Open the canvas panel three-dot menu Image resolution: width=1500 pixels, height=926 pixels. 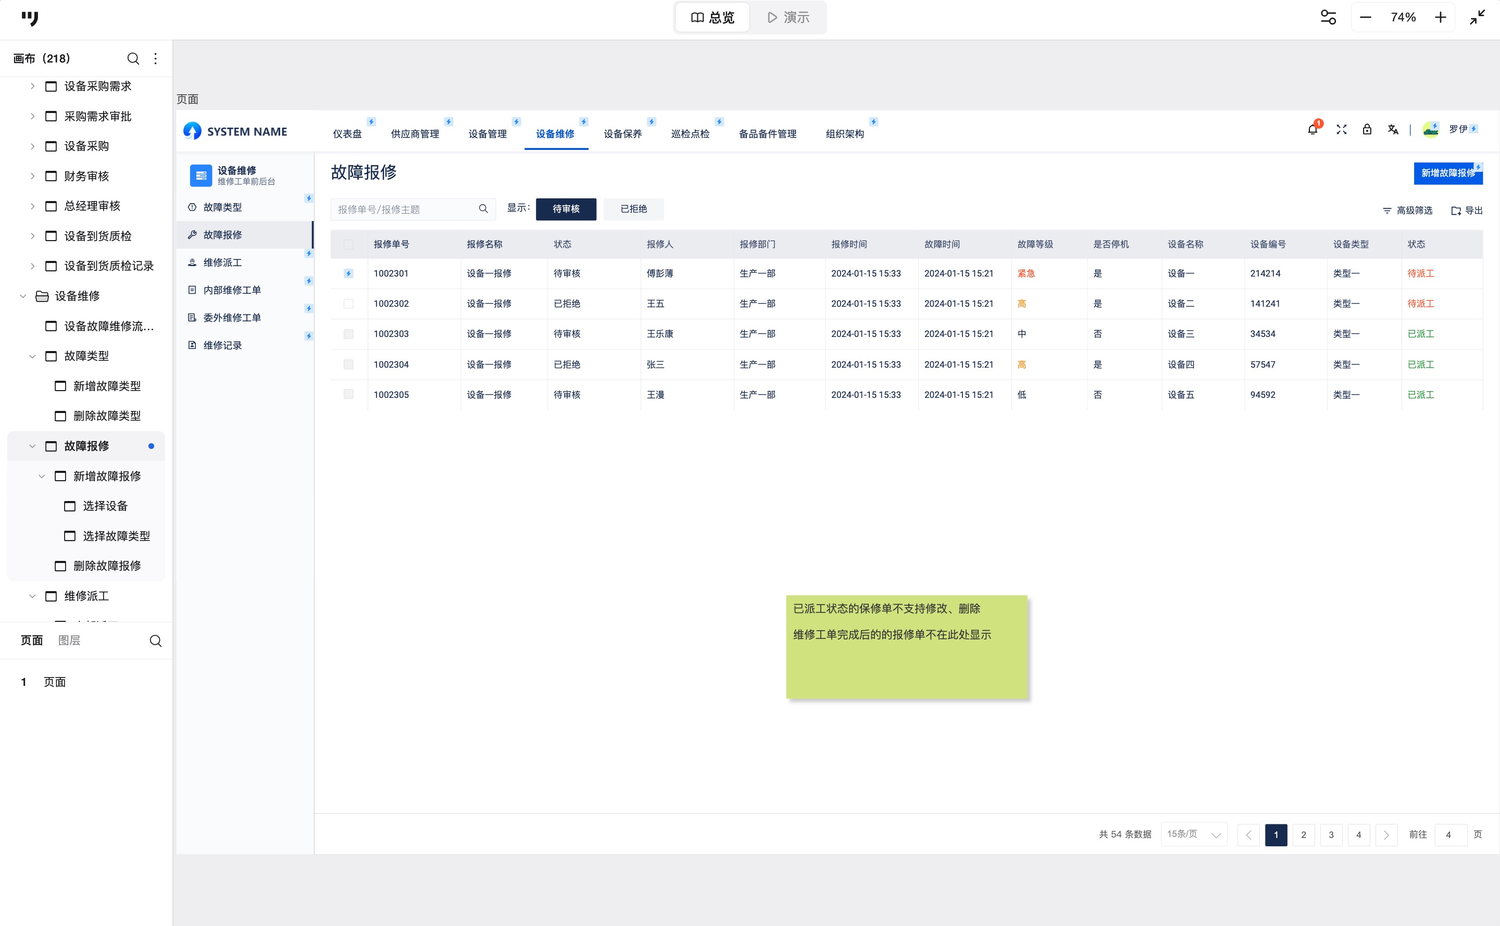[156, 59]
